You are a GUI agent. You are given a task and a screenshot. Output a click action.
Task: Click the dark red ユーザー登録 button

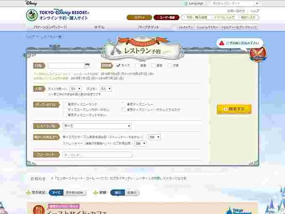coord(166,18)
